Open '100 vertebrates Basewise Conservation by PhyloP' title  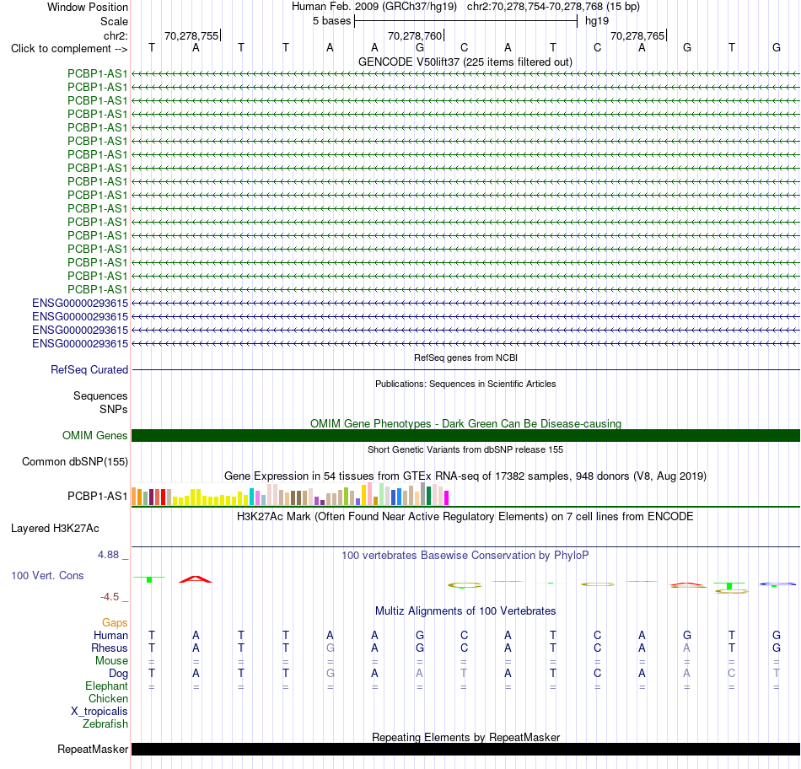point(465,555)
